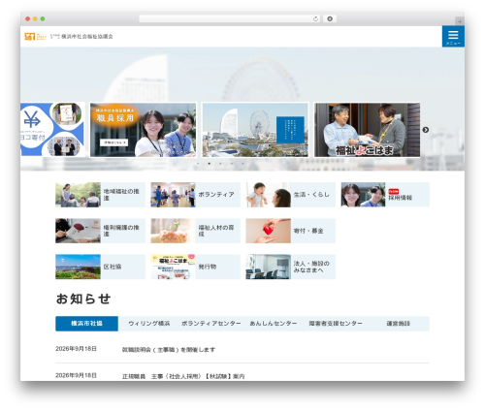485x410 pixels.
Task: Advance the carousel with the right arrow
Action: click(426, 130)
